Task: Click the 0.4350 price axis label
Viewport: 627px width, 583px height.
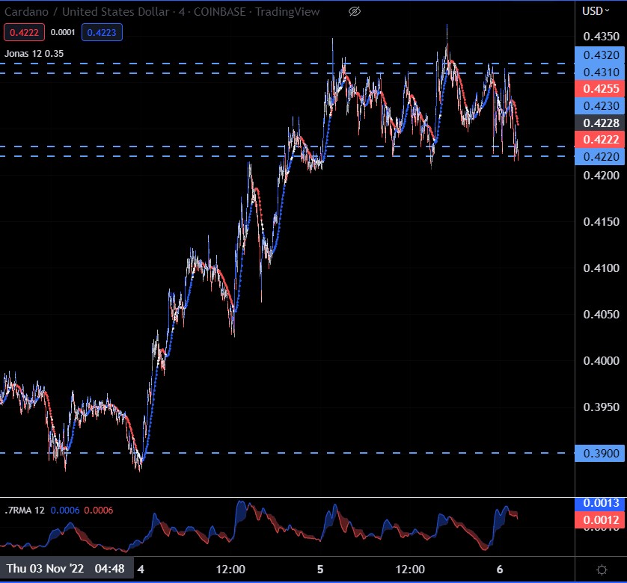Action: pos(601,37)
